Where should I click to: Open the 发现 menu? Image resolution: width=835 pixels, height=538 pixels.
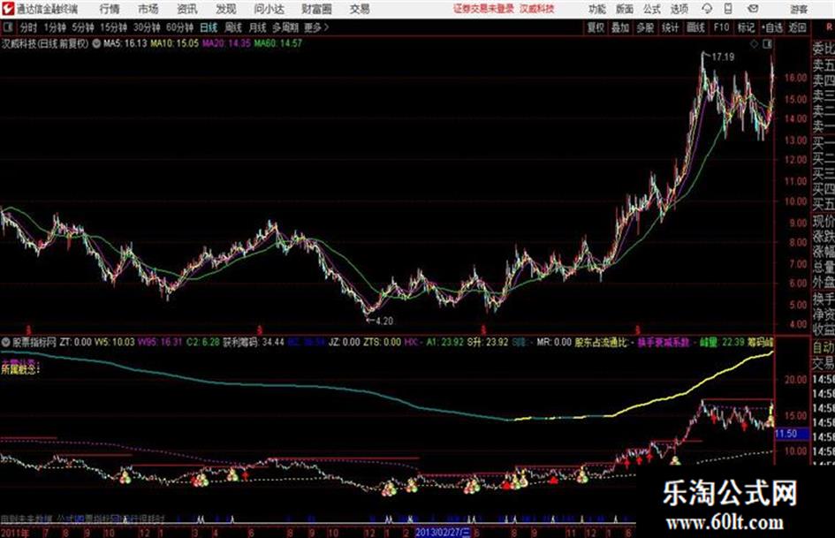pyautogui.click(x=226, y=9)
